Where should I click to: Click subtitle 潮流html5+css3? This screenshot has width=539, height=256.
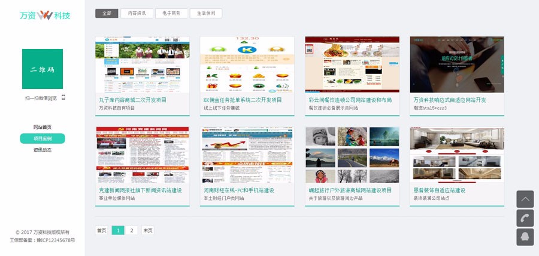[x=430, y=108]
